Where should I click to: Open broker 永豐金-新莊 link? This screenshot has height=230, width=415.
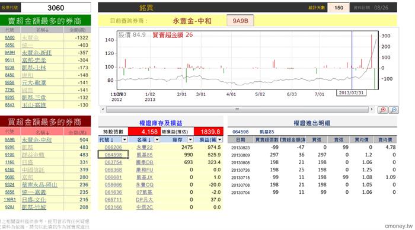click(x=37, y=53)
